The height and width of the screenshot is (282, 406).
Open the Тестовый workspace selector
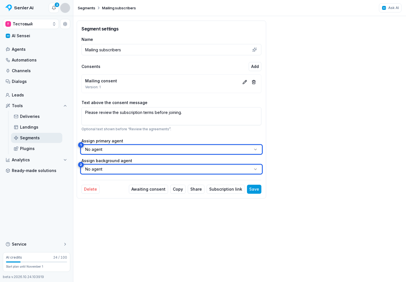(x=31, y=24)
